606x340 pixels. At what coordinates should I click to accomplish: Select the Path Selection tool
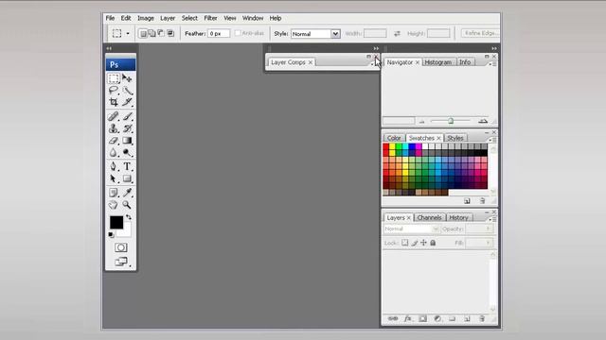(114, 178)
